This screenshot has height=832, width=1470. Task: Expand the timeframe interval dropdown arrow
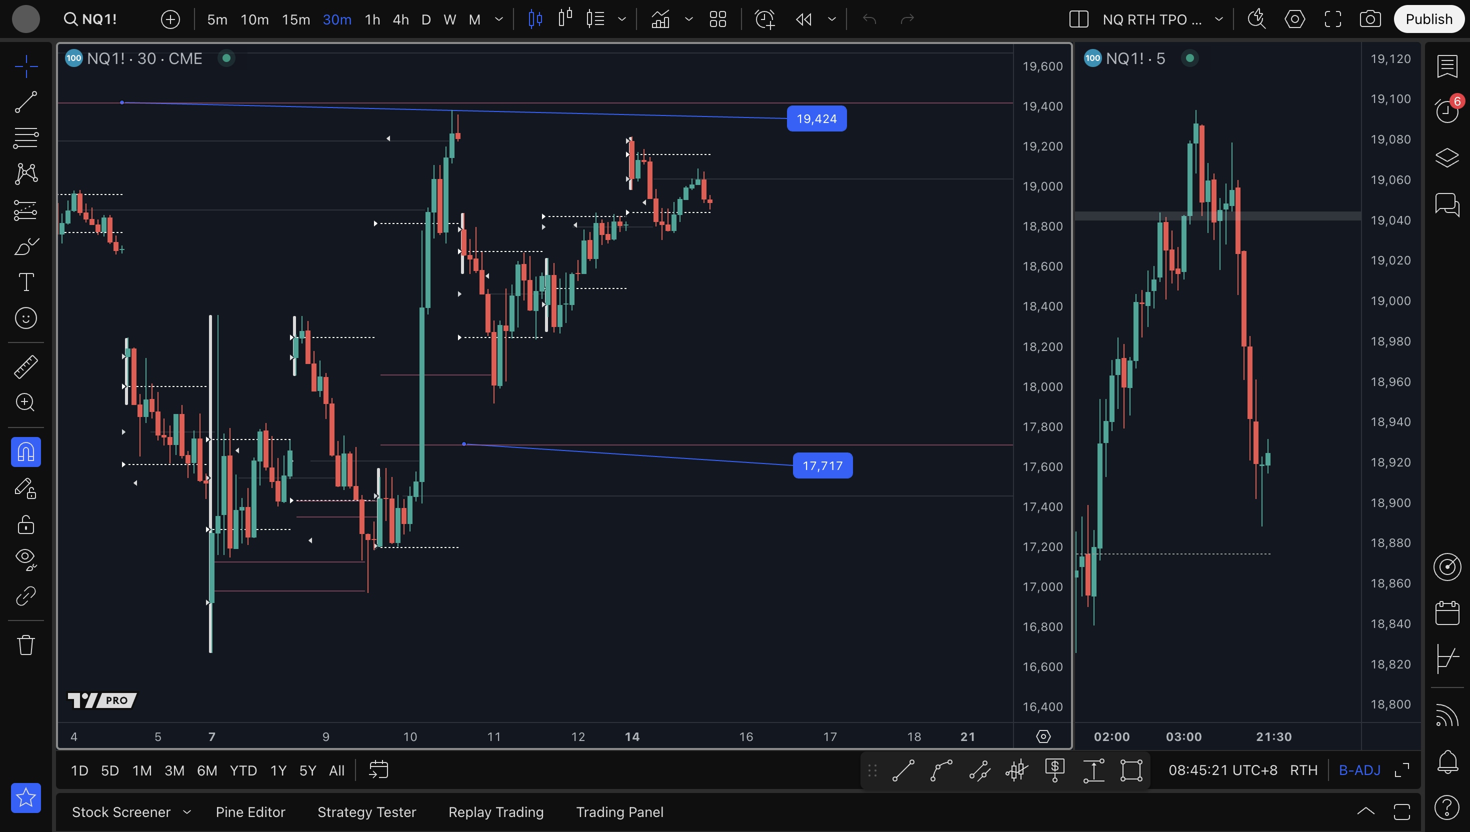click(499, 19)
